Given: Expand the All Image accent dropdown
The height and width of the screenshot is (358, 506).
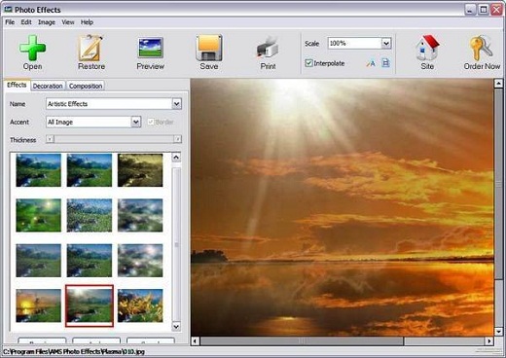Looking at the screenshot, I should pyautogui.click(x=136, y=122).
